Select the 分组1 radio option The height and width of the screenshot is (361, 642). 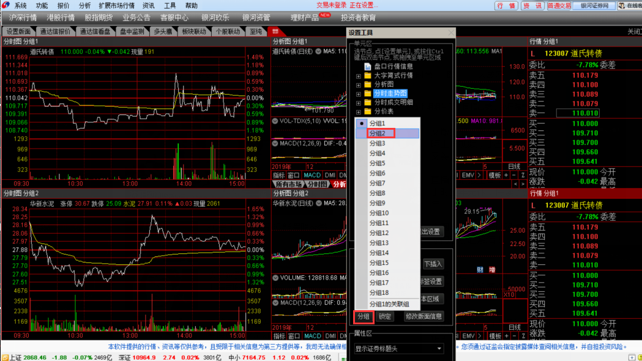click(362, 123)
